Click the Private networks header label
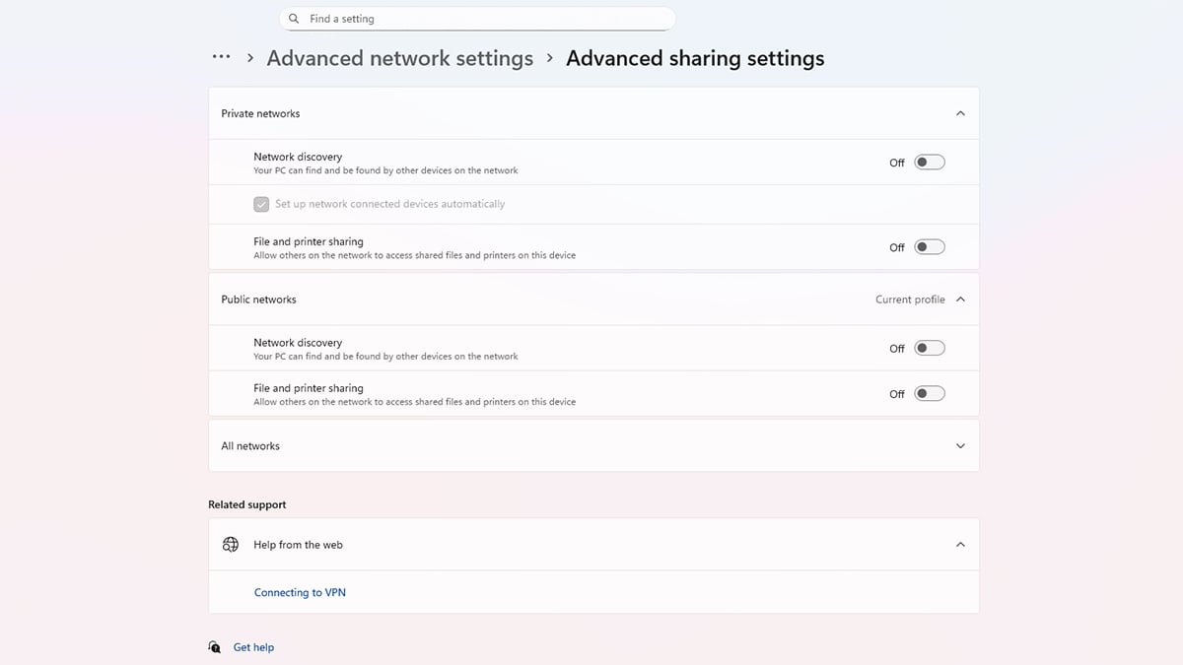This screenshot has width=1183, height=665. pos(260,114)
